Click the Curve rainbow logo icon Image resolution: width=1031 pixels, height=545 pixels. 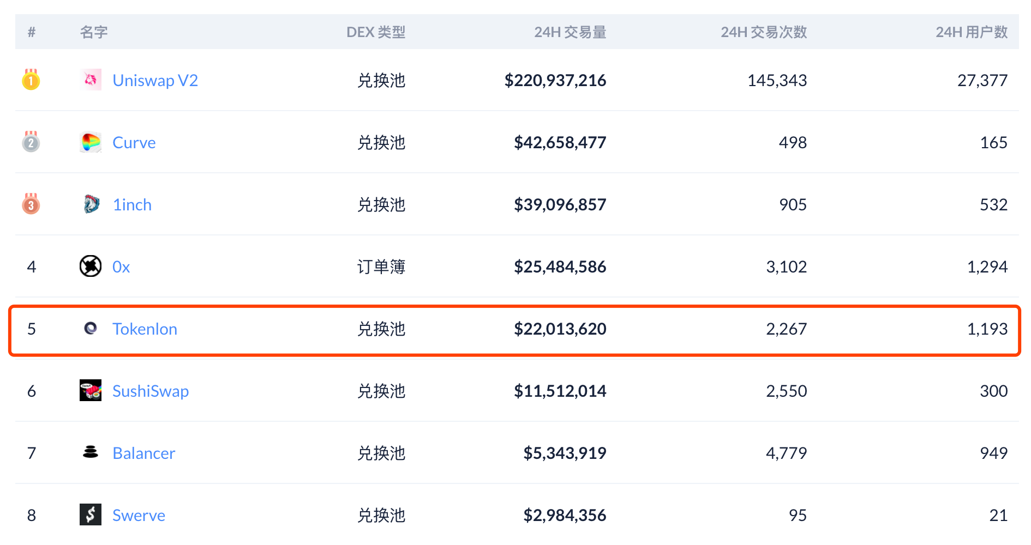[x=91, y=142]
